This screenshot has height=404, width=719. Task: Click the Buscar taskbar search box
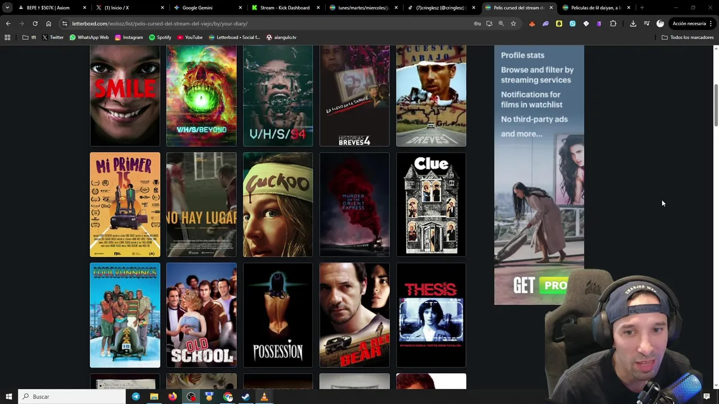[x=72, y=397]
